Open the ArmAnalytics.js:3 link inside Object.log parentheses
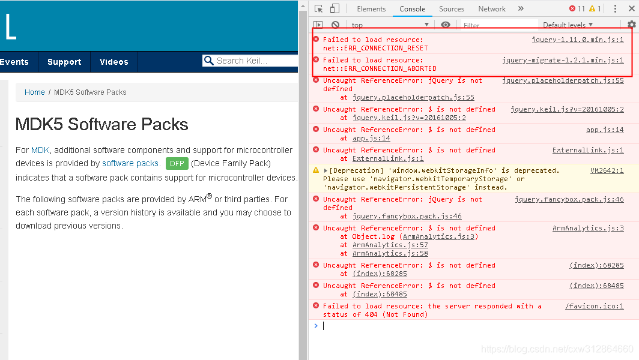This screenshot has height=360, width=639. pos(438,236)
